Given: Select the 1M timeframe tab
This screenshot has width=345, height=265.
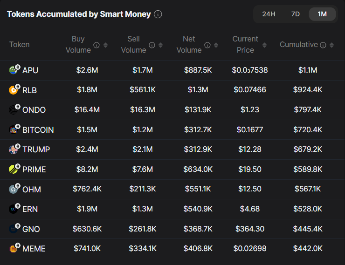Looking at the screenshot, I should tap(322, 14).
